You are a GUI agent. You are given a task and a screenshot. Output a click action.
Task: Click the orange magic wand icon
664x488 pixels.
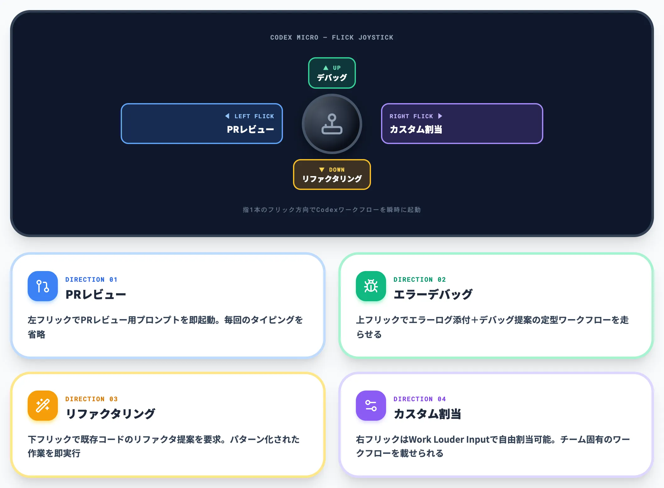[43, 406]
